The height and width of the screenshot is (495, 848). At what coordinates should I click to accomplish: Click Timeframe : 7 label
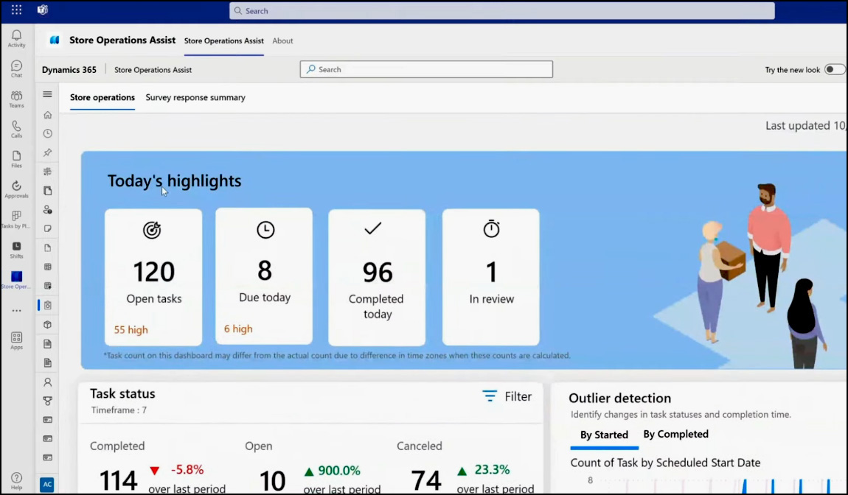point(119,410)
